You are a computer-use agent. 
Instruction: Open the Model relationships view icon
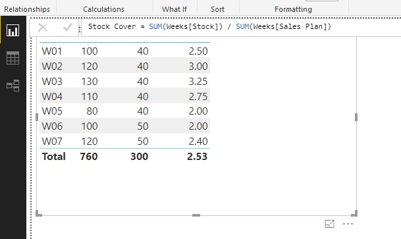coord(13,86)
